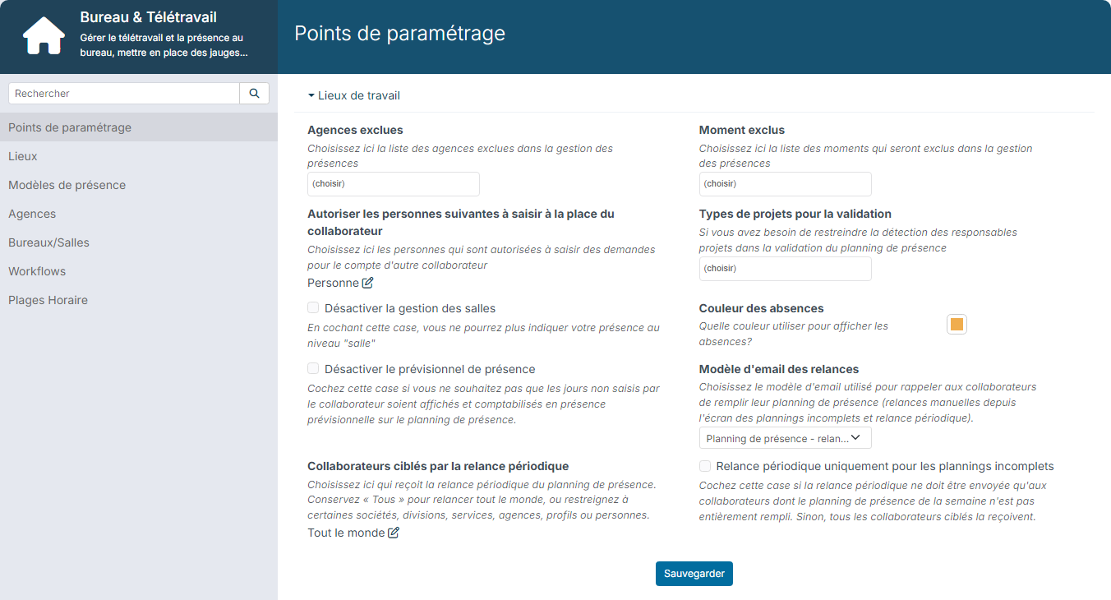Navigate to Bureaux/Salles
Viewport: 1111px width, 600px height.
click(139, 242)
